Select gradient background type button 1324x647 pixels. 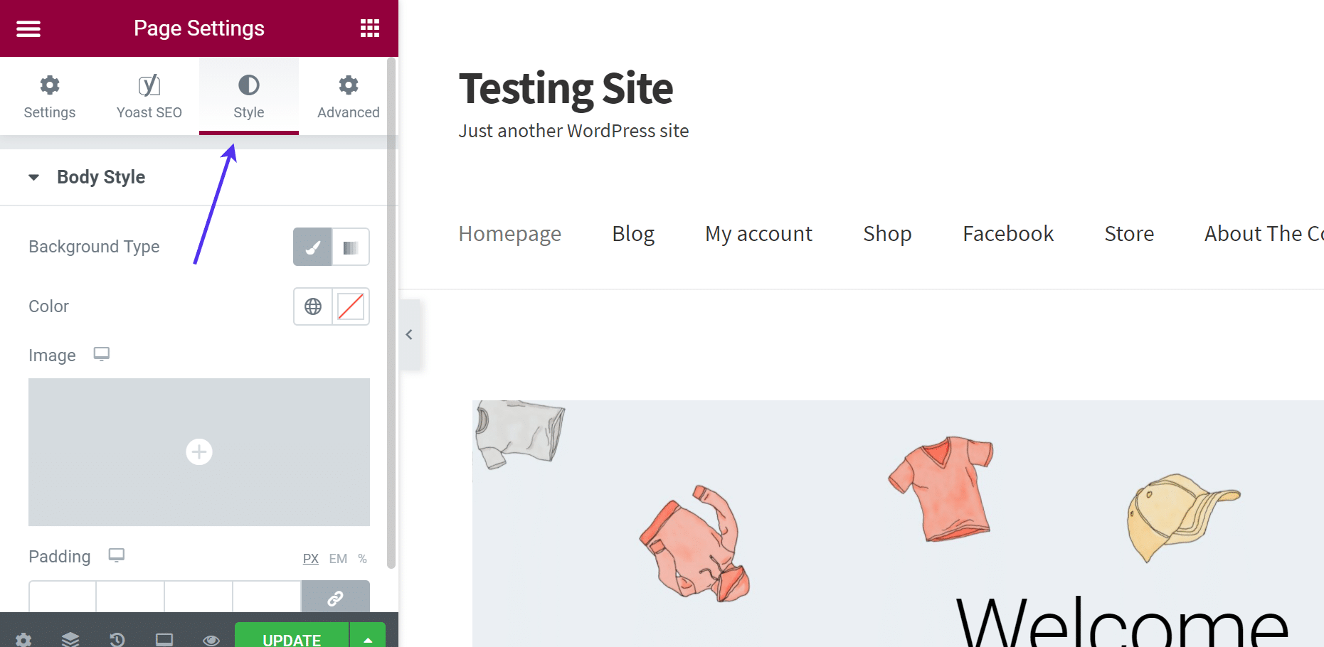(351, 247)
